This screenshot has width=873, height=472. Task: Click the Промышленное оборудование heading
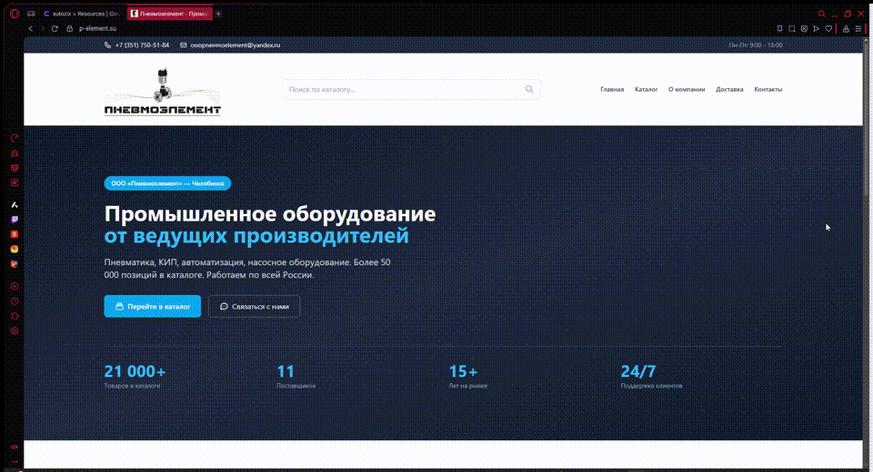click(x=270, y=214)
